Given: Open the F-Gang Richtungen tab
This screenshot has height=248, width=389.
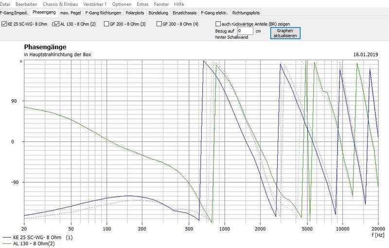Looking at the screenshot, I should click(x=103, y=13).
